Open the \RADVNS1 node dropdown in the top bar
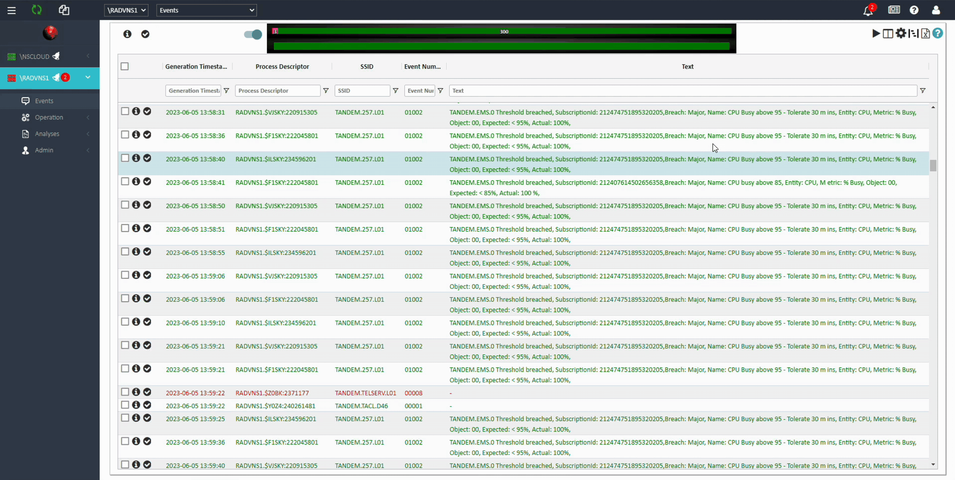The image size is (955, 480). tap(126, 10)
